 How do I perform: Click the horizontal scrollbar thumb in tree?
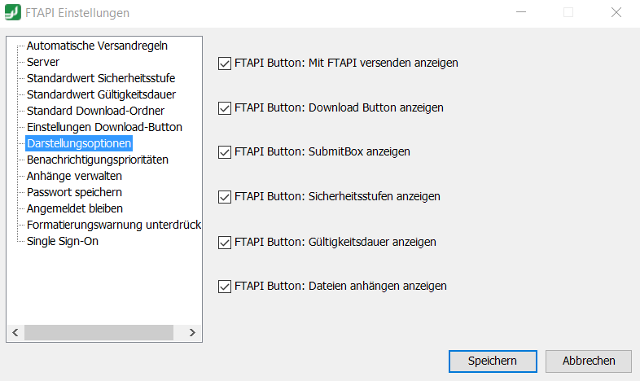[99, 332]
